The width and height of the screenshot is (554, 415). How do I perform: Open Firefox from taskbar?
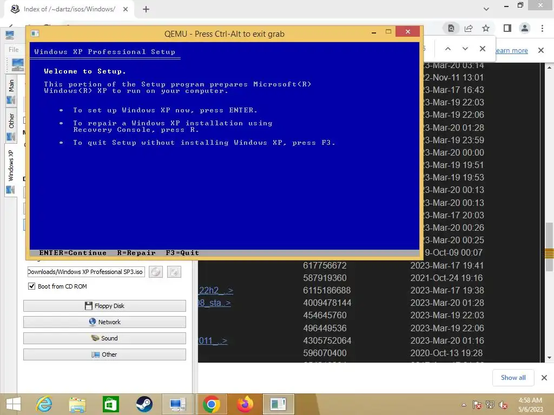pos(245,404)
